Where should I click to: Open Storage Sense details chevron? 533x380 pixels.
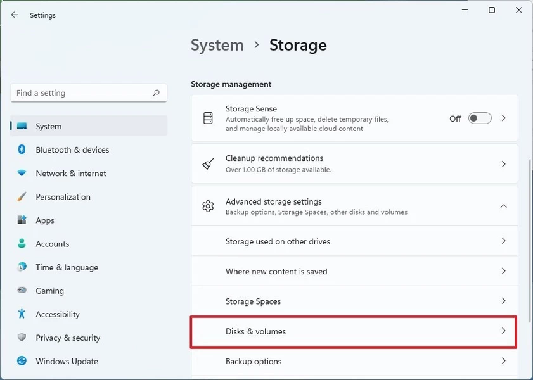click(x=504, y=118)
